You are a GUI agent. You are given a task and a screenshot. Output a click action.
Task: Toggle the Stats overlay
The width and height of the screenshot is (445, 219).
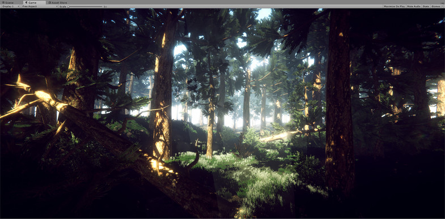point(426,6)
